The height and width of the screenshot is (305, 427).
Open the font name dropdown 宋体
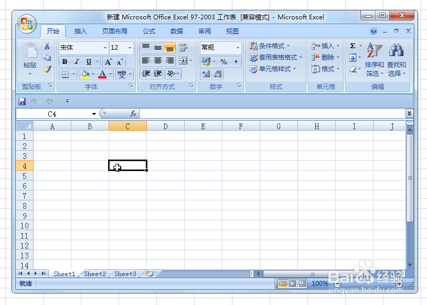click(105, 48)
